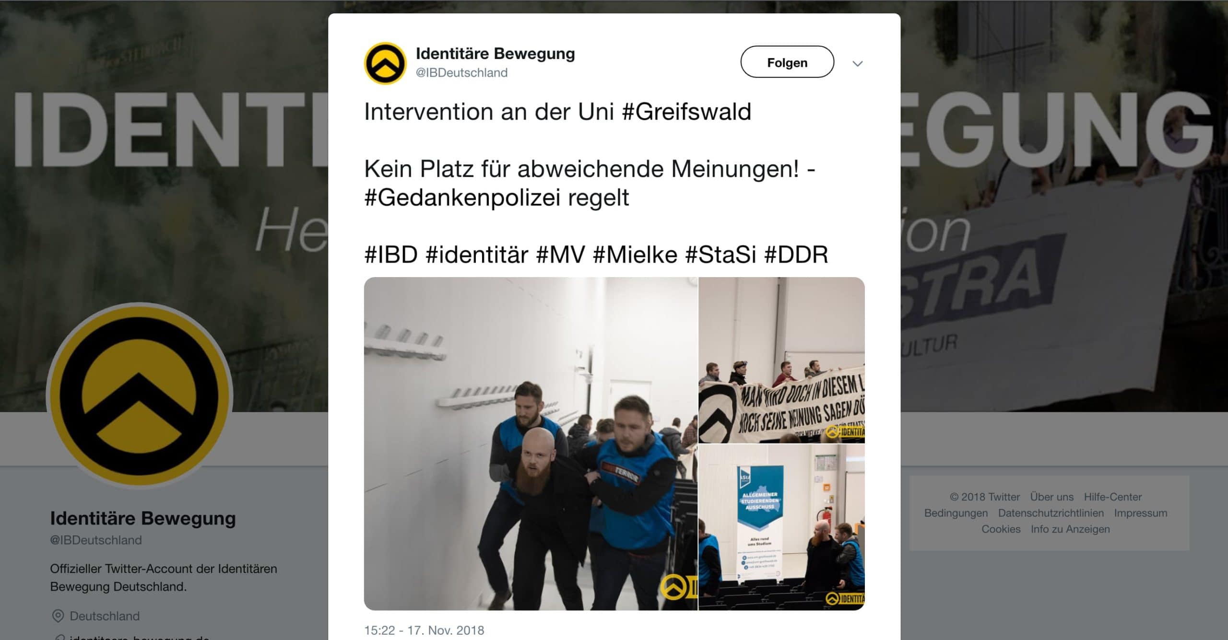Click the #DDR hashtag
This screenshot has width=1228, height=640.
tap(796, 254)
